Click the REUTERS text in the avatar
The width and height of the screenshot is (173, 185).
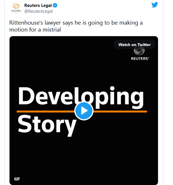[16, 11]
